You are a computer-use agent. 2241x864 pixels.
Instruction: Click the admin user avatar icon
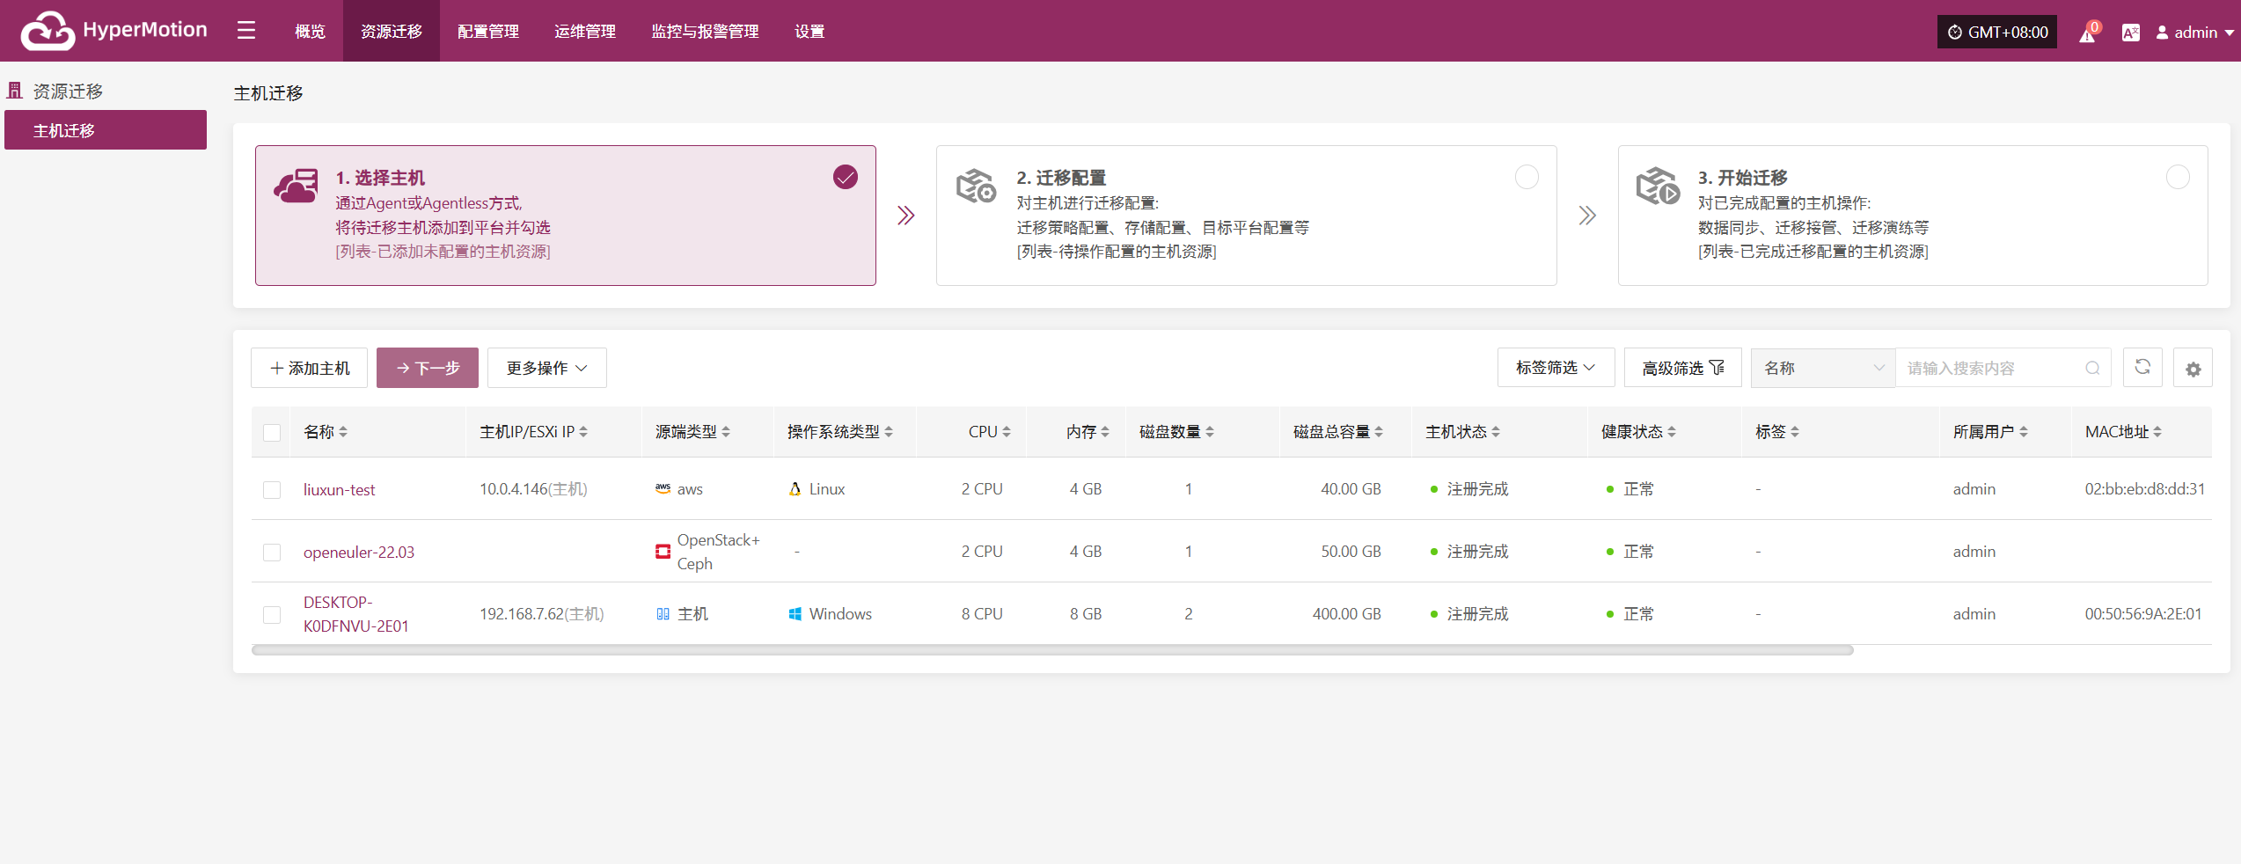pyautogui.click(x=2162, y=33)
